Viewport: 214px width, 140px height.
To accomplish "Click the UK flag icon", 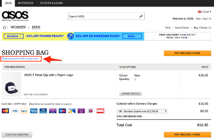I will (199, 12).
